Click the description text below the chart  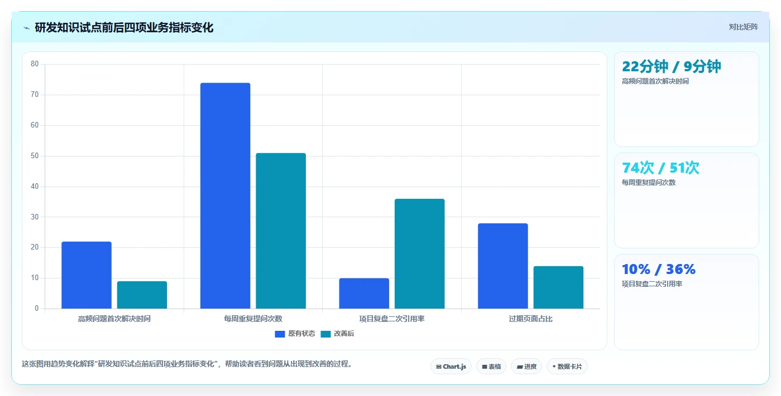pos(187,364)
